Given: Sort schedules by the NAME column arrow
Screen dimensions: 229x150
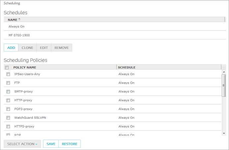Looking at the screenshot, I should pos(19,19).
